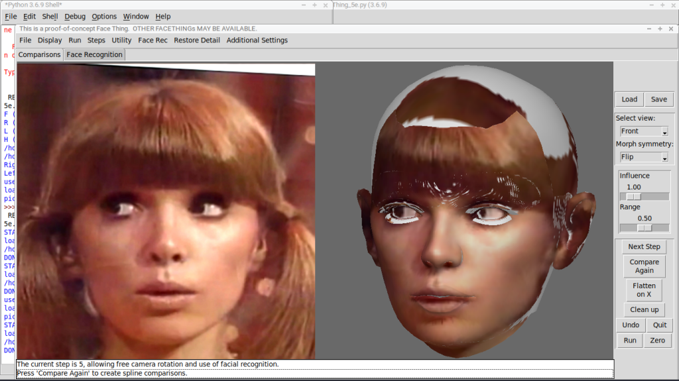Open the Run menu

74,40
